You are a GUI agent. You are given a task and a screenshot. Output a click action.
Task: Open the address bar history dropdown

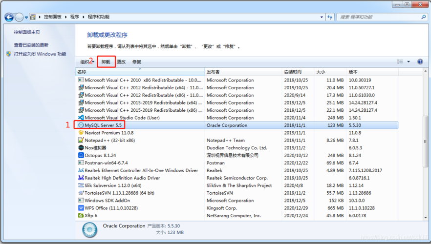click(322, 17)
